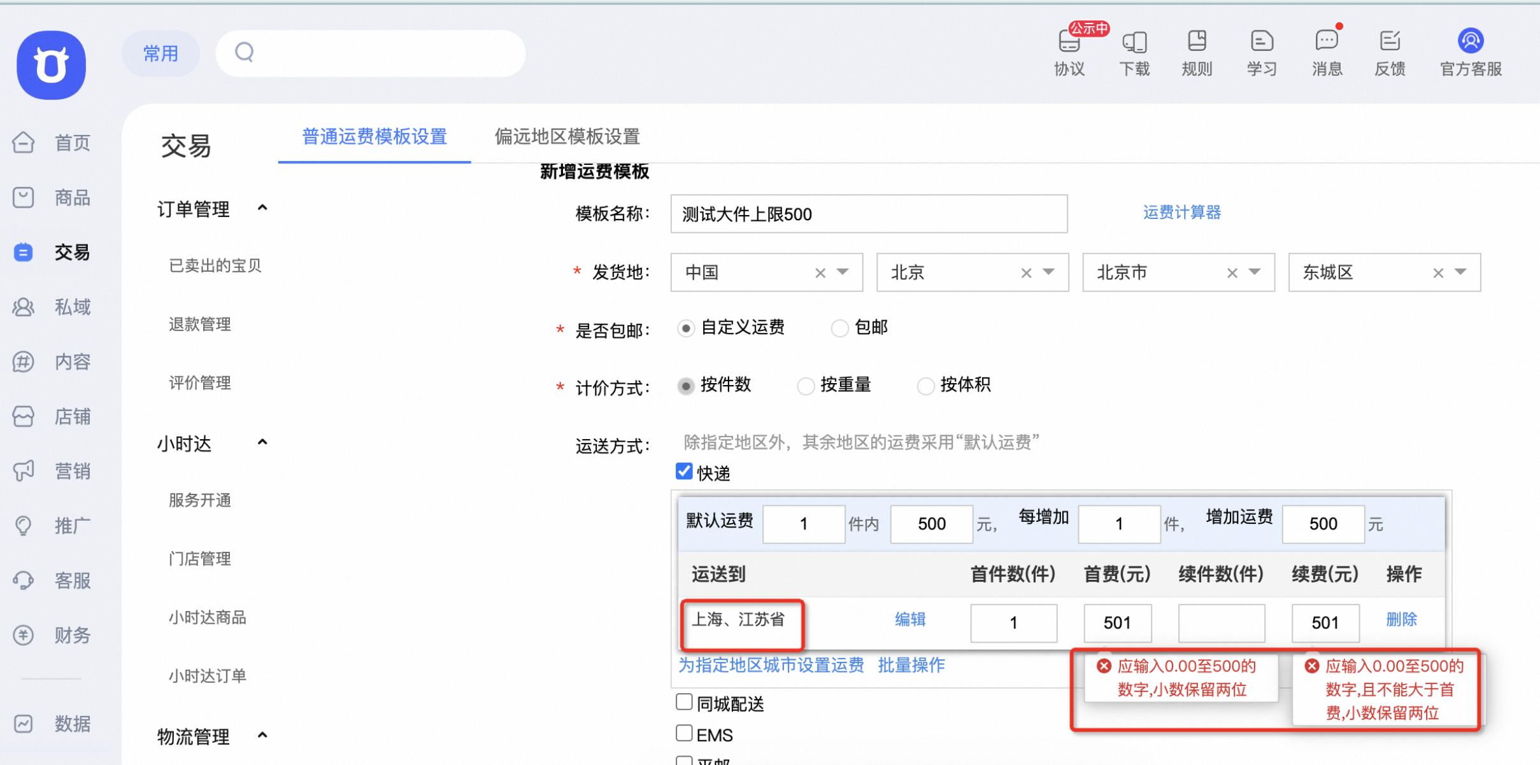
Task: Select 按件数 pricing radio button
Action: point(686,386)
